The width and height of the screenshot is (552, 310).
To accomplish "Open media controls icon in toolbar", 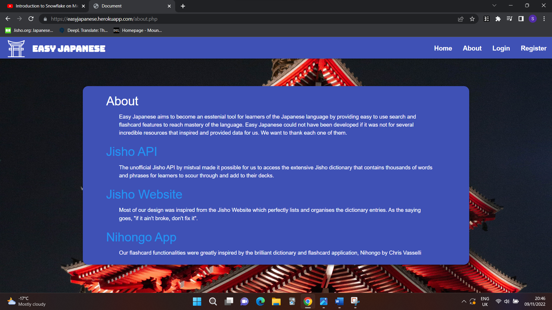I will pos(509,19).
